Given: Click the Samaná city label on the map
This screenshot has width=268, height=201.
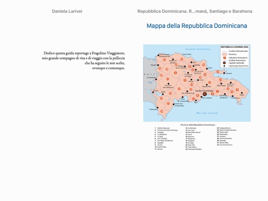Looking at the screenshot, I should (x=229, y=73).
